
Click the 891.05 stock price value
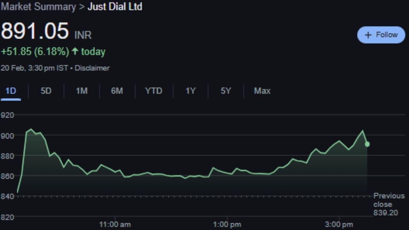point(35,31)
